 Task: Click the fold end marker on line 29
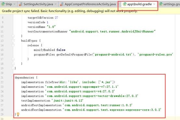[13, 114]
